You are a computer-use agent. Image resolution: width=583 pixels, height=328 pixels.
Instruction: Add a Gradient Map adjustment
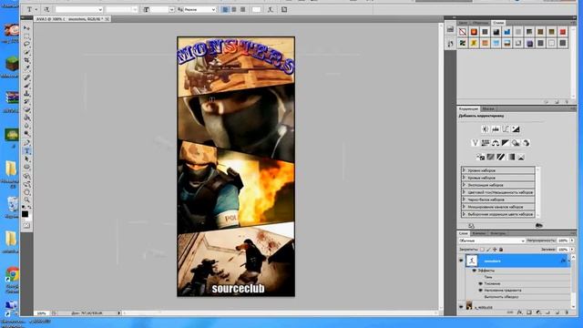click(x=511, y=157)
